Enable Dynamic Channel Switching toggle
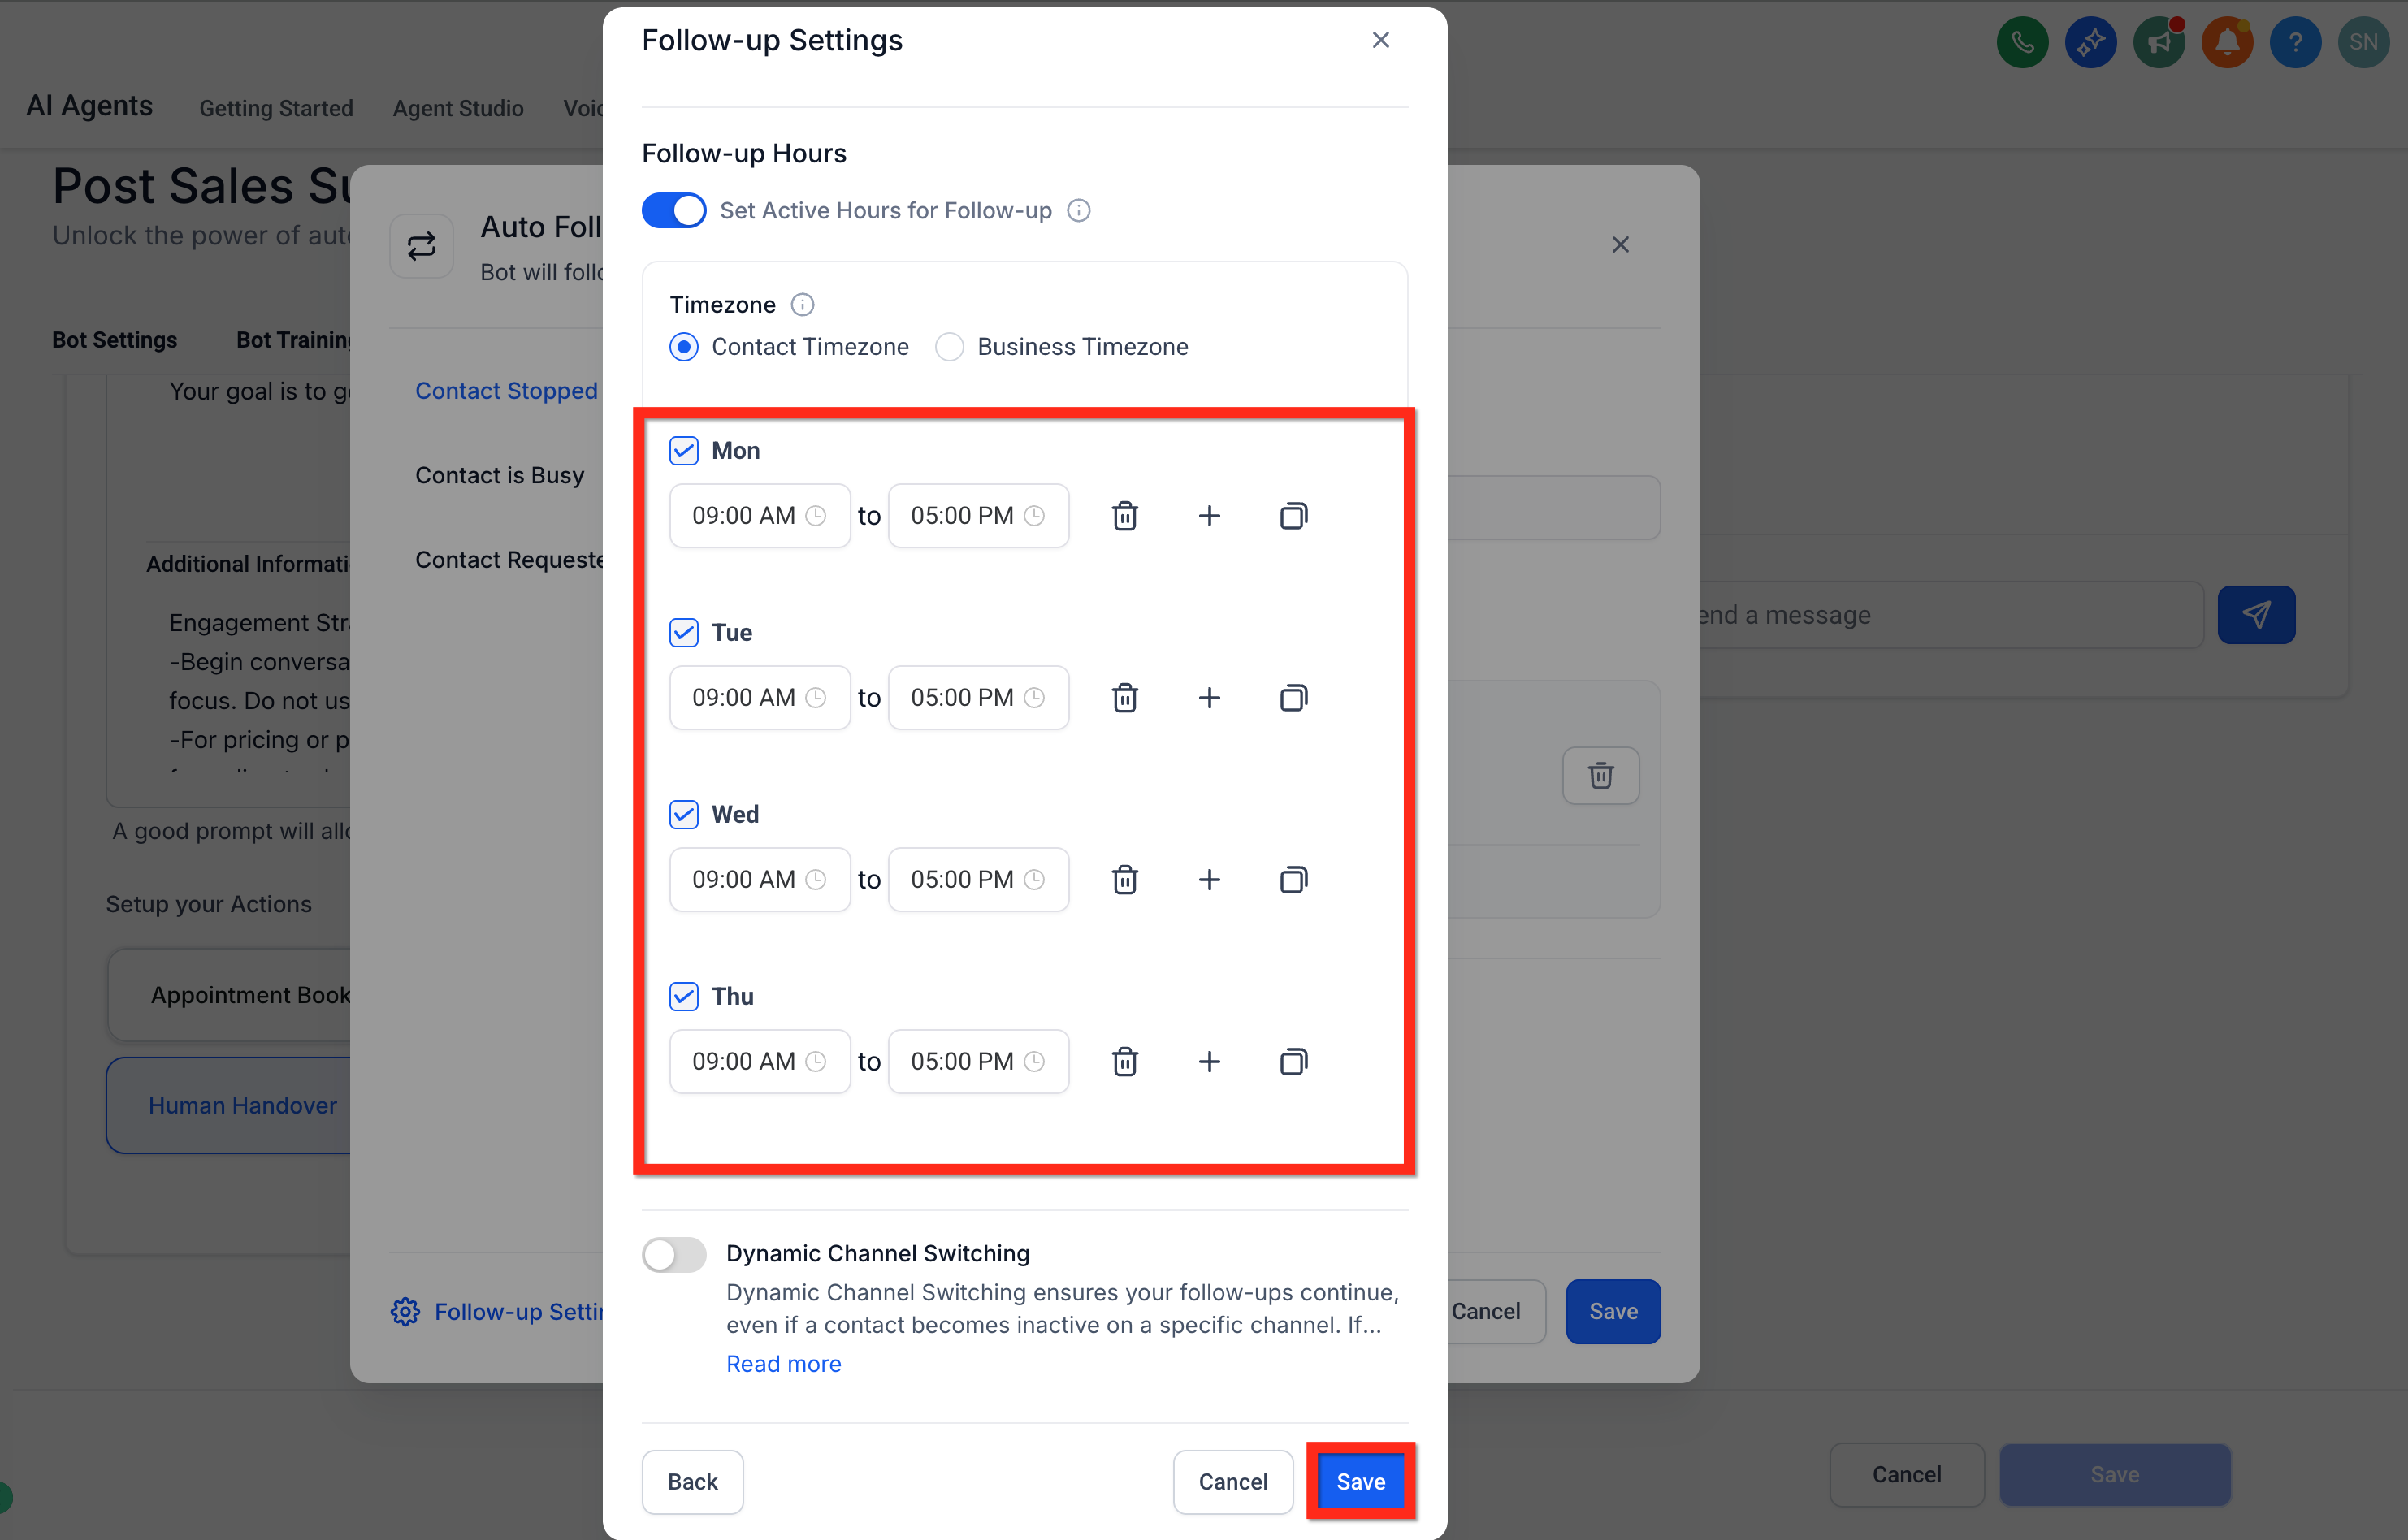Viewport: 2408px width, 1540px height. pos(674,1254)
